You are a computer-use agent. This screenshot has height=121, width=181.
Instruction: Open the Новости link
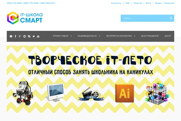[x=138, y=3]
